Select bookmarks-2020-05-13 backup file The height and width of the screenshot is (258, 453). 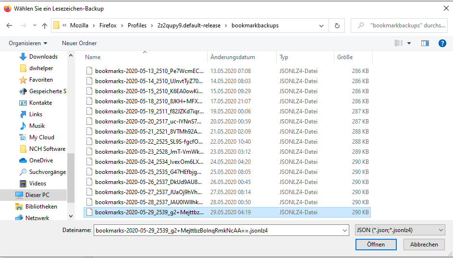(149, 71)
